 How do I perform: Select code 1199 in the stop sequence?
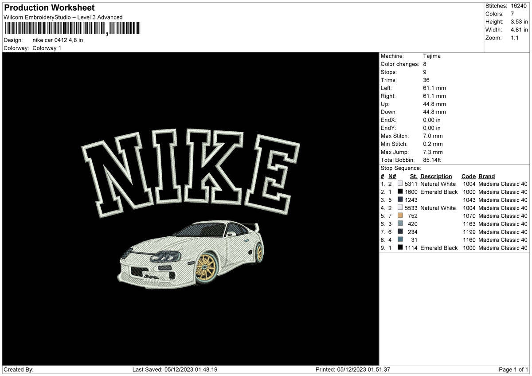[x=469, y=232]
